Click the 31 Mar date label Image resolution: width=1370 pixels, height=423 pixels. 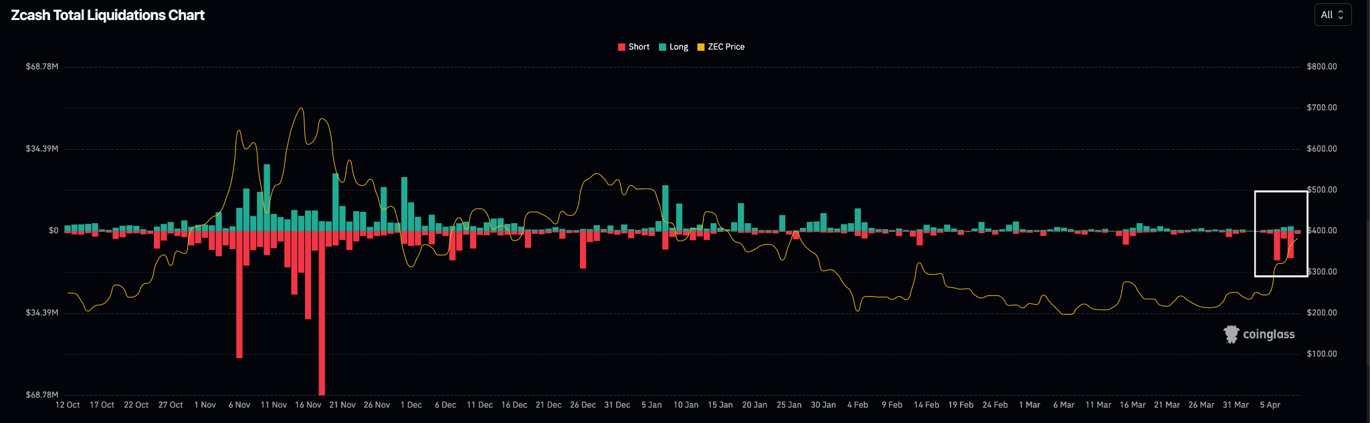coord(1236,405)
